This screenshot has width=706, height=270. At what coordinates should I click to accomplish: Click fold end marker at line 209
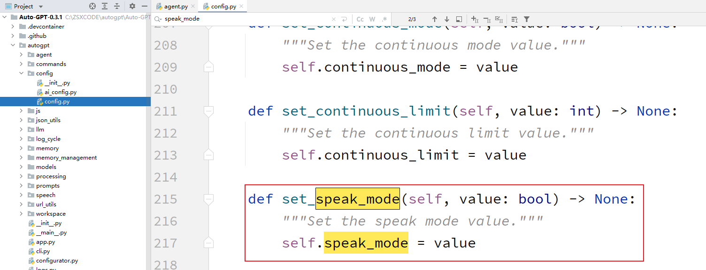(208, 67)
